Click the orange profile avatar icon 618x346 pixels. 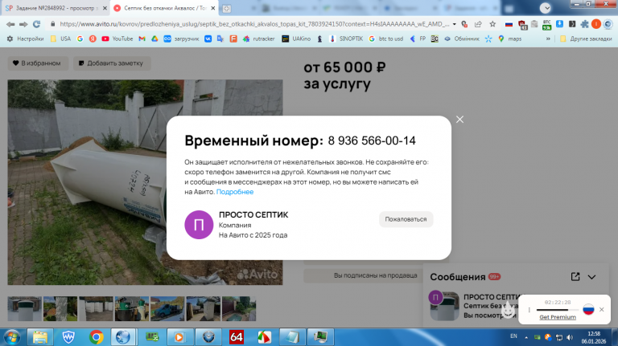point(596,24)
